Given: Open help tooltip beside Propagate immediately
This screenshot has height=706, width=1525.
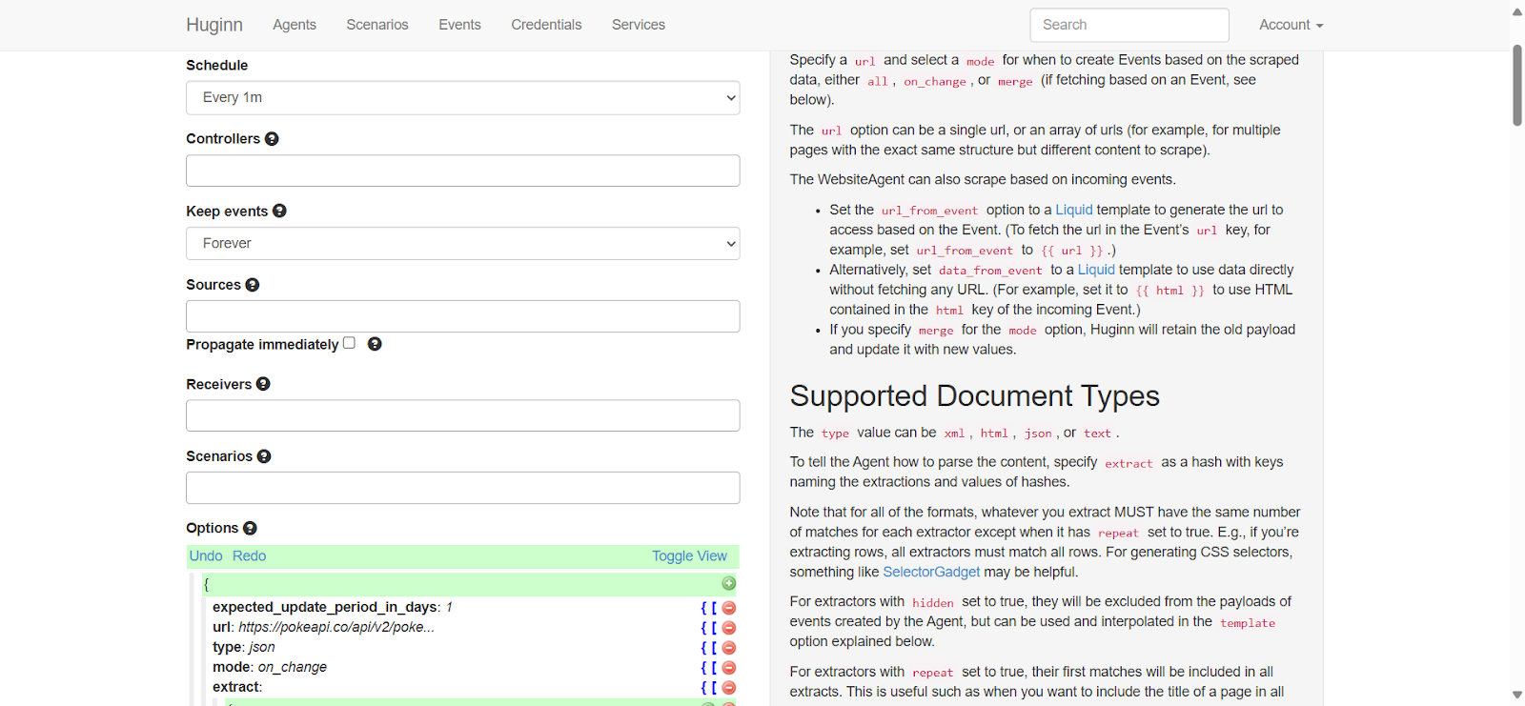Looking at the screenshot, I should [375, 344].
